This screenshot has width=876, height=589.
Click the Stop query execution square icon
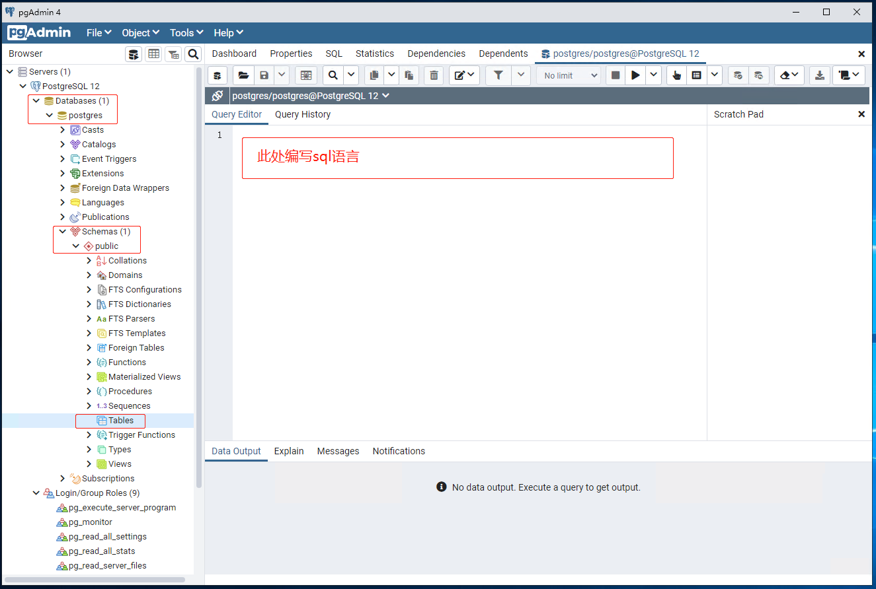[x=616, y=75]
